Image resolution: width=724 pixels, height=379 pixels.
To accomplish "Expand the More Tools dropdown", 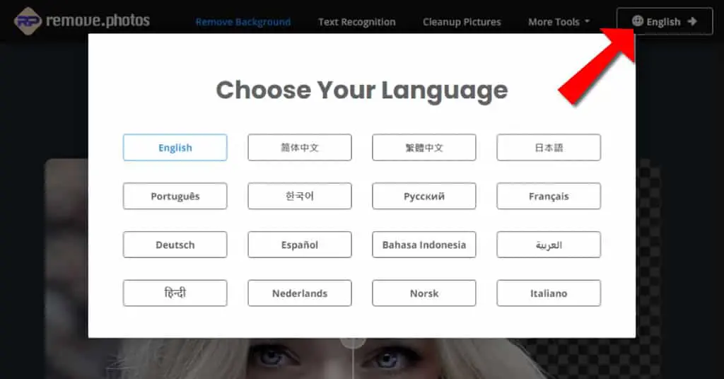I will tap(559, 22).
